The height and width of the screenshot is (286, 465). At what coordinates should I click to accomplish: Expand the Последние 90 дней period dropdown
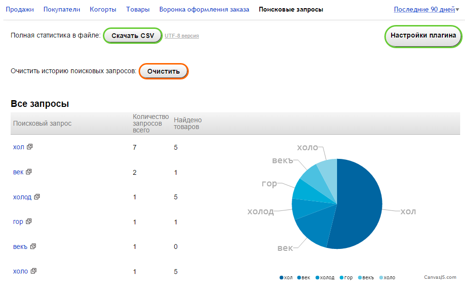pos(426,10)
